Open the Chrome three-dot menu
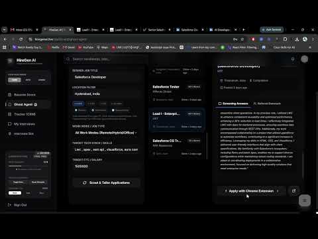Viewport: 318px width, 239px height. (x=313, y=39)
